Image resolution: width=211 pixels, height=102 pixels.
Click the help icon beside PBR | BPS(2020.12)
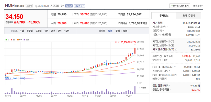coord(175,75)
